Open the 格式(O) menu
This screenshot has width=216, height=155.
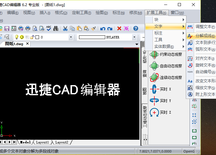(61, 13)
